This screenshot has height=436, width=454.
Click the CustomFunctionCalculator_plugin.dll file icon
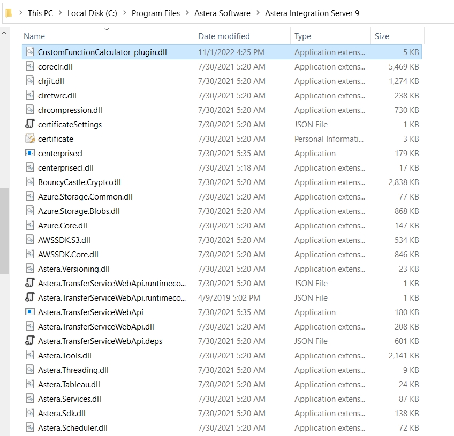pyautogui.click(x=30, y=52)
